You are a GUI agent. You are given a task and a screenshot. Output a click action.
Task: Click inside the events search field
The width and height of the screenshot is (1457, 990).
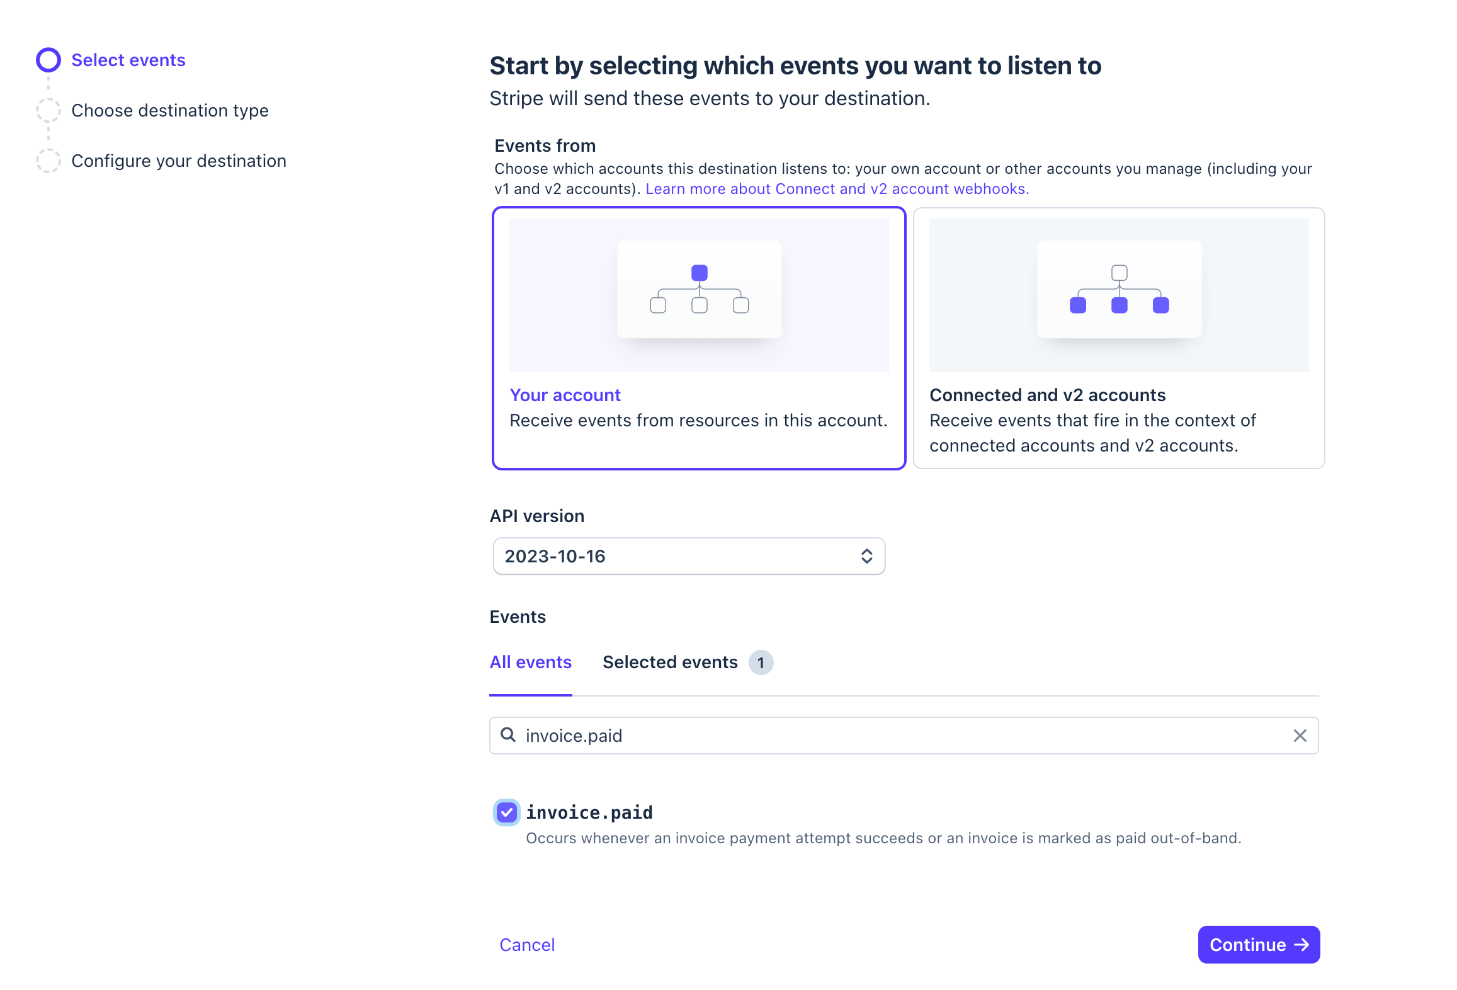pyautogui.click(x=904, y=736)
